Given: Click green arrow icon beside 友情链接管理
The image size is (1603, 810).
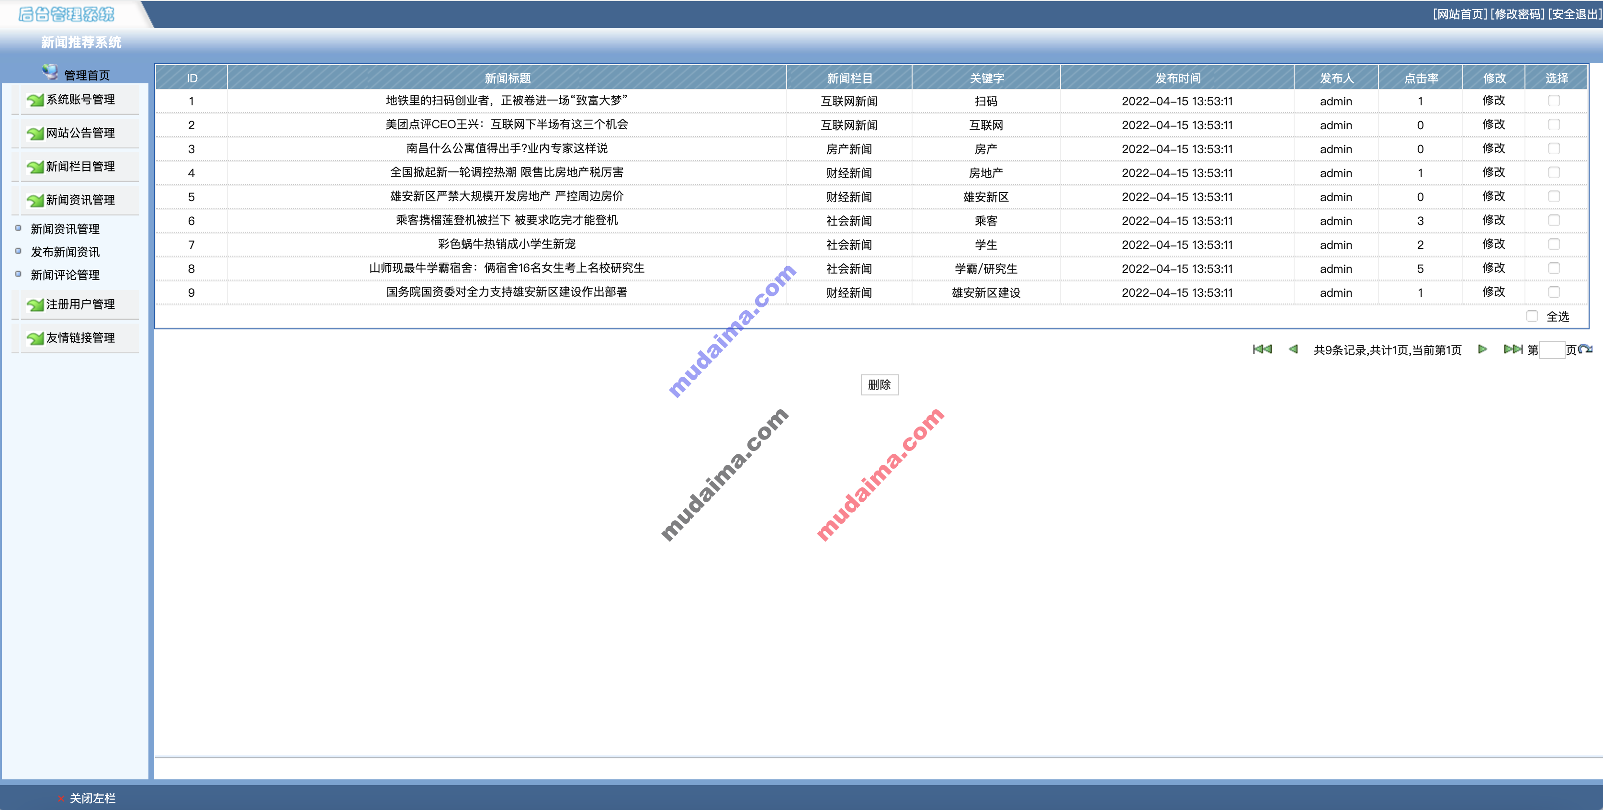Looking at the screenshot, I should point(35,338).
